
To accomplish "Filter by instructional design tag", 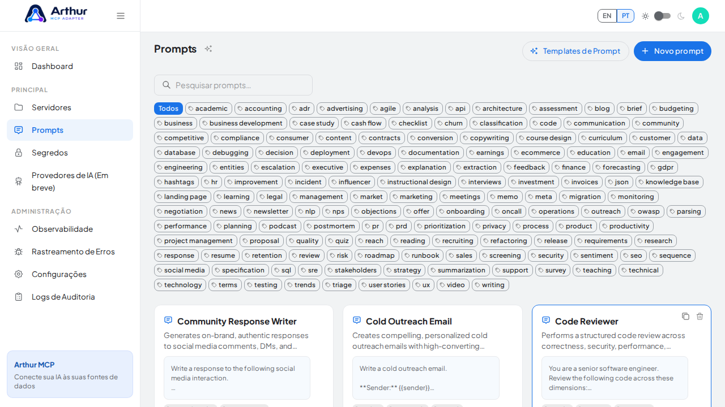I will (417, 182).
